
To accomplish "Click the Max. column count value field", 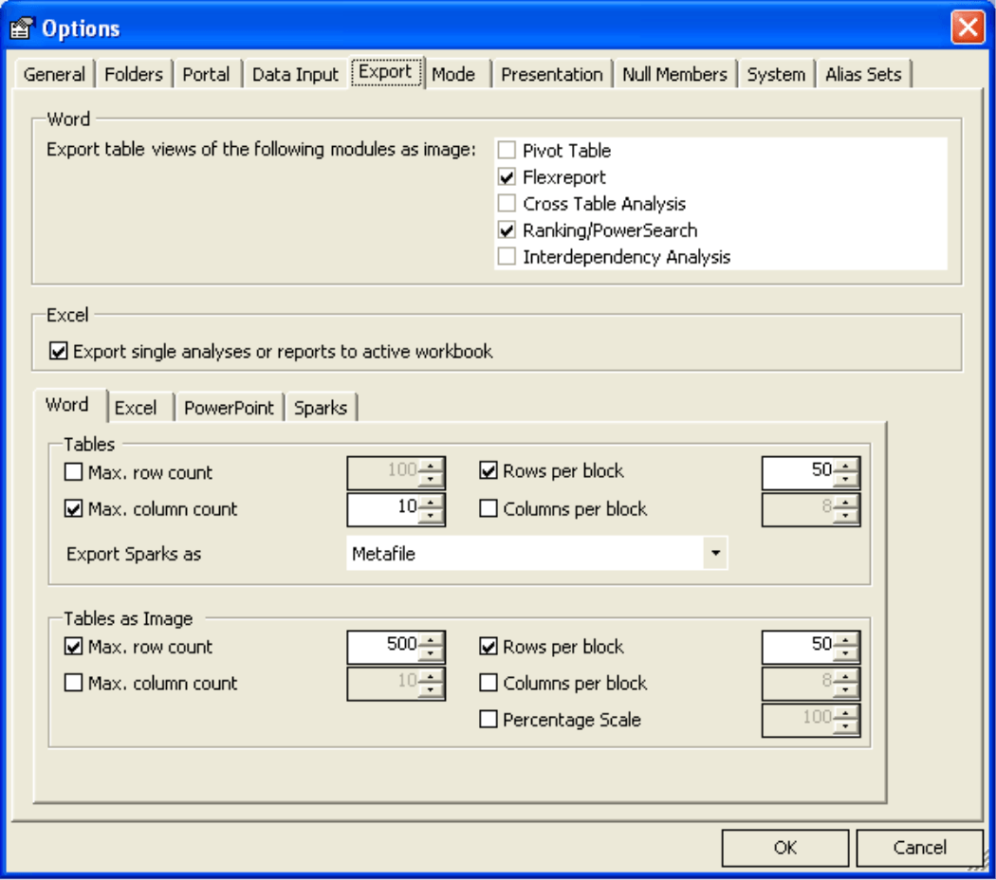I will (x=383, y=509).
